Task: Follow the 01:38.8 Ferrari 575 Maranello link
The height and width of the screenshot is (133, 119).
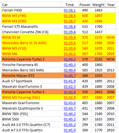Action: coord(70,26)
